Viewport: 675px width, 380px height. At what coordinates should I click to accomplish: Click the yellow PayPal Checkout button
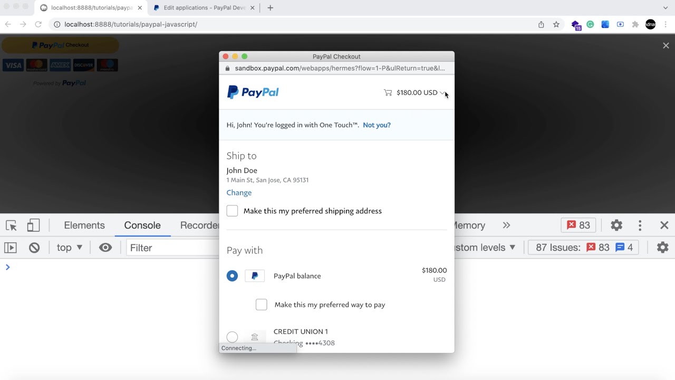[60, 45]
